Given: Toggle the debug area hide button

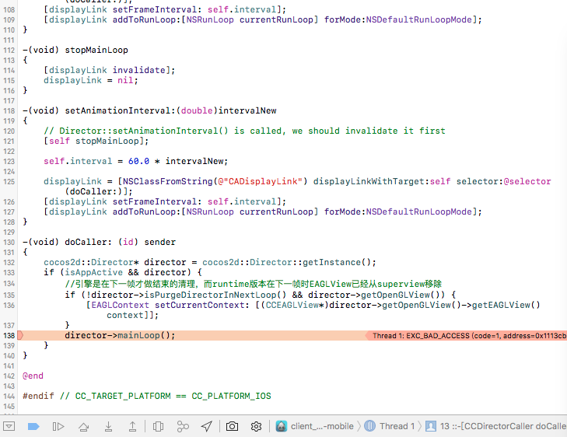Looking at the screenshot, I should pyautogui.click(x=9, y=427).
